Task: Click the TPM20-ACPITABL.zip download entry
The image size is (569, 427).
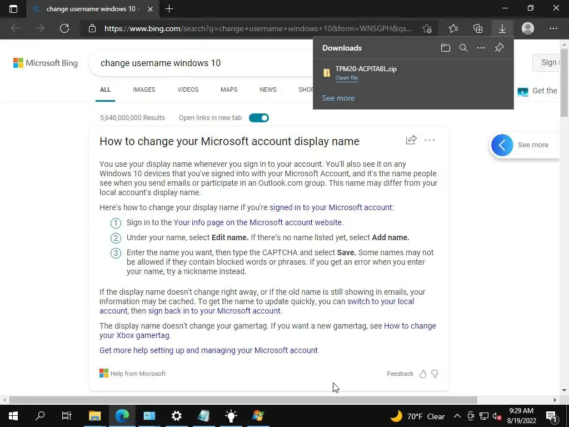Action: pos(413,73)
